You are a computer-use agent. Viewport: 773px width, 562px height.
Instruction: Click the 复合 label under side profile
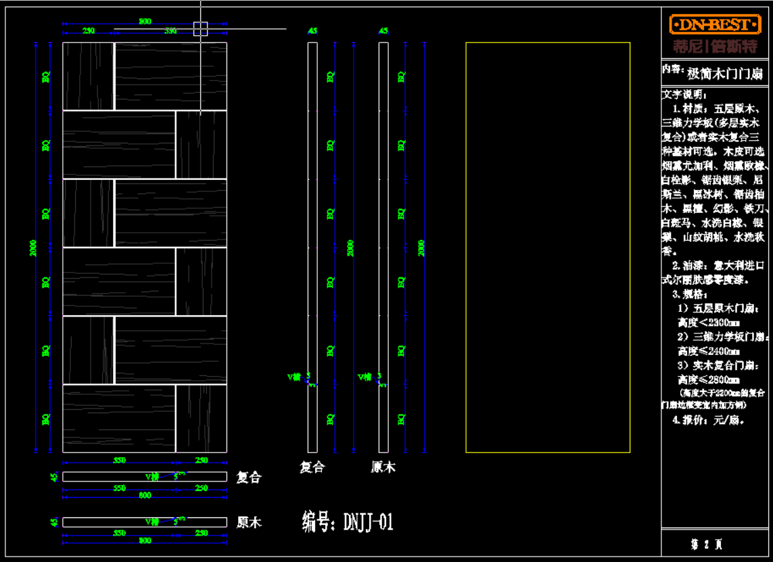312,467
